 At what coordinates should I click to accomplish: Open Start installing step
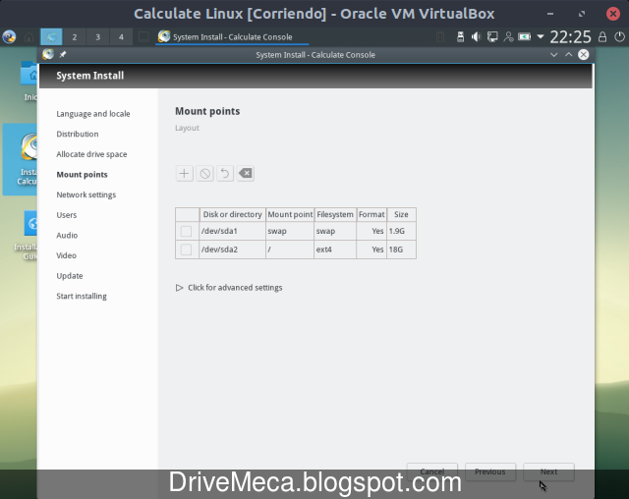(x=82, y=297)
